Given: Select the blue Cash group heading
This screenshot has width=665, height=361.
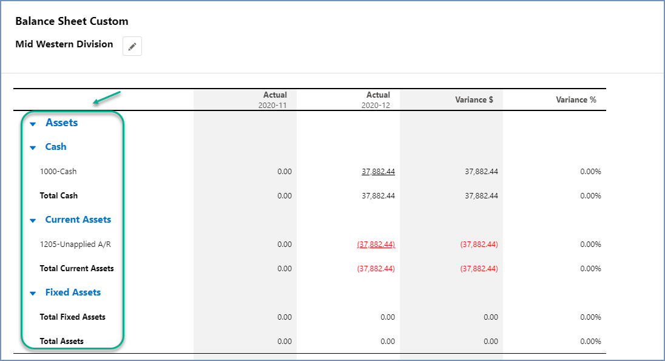Looking at the screenshot, I should (56, 147).
